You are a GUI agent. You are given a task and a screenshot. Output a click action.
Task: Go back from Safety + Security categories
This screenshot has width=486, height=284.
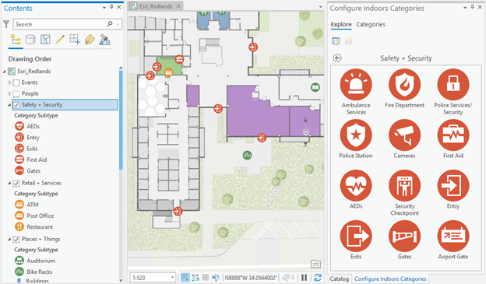pos(337,58)
